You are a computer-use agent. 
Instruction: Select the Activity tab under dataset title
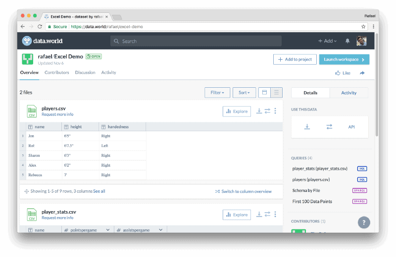click(x=108, y=73)
